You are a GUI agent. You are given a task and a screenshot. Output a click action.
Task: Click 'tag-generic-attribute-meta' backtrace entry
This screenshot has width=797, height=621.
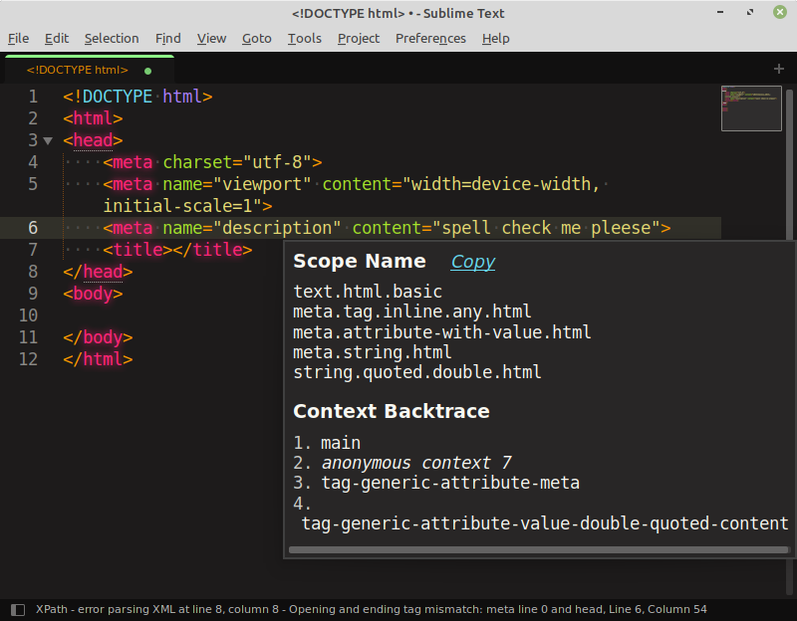coord(450,483)
